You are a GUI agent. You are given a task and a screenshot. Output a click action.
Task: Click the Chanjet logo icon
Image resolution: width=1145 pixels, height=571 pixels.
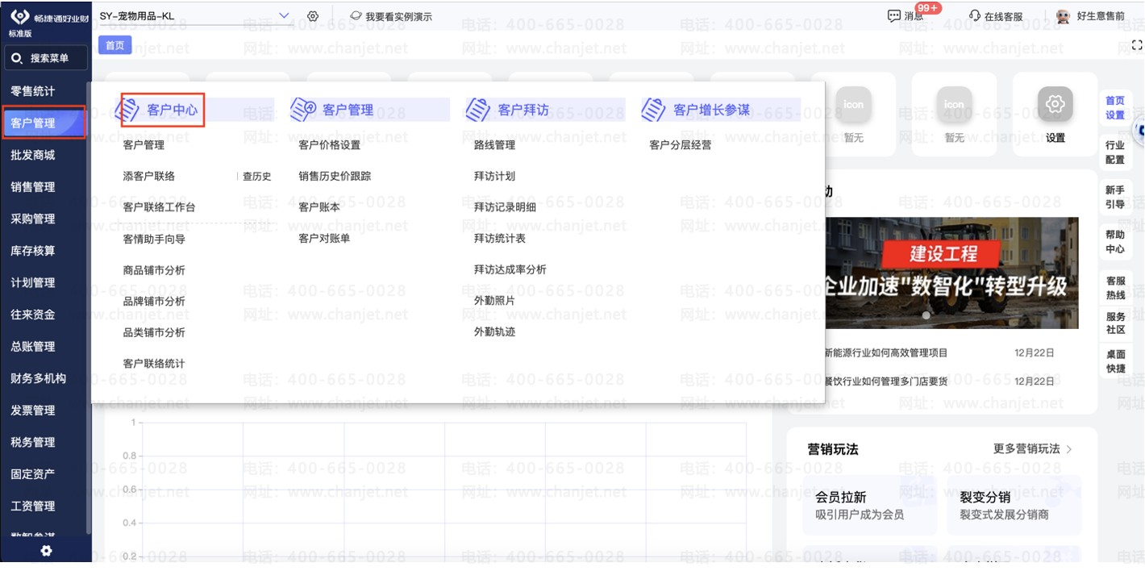[x=19, y=17]
